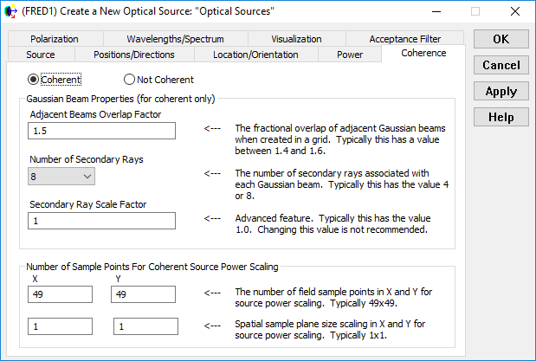Viewport: 536px width, 361px height.
Task: Click the Adjacent Beams Overlap Factor field
Action: pos(101,131)
